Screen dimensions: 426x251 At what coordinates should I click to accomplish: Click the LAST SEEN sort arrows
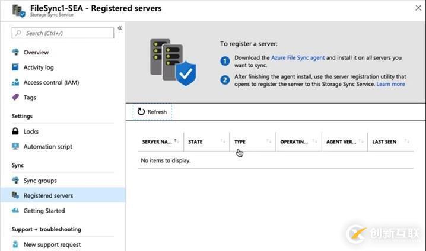coord(406,141)
